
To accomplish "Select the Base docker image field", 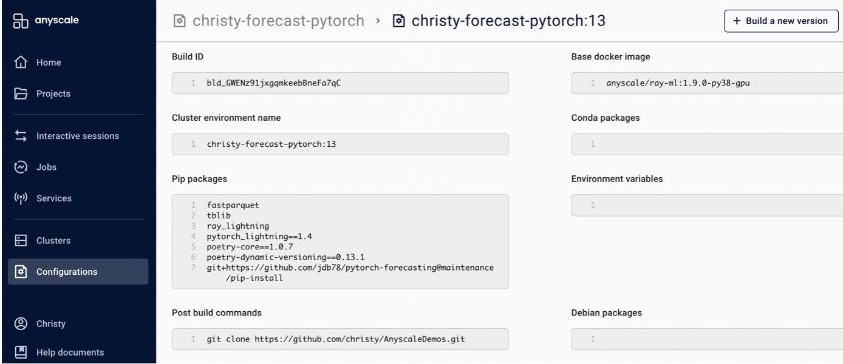I will 707,83.
